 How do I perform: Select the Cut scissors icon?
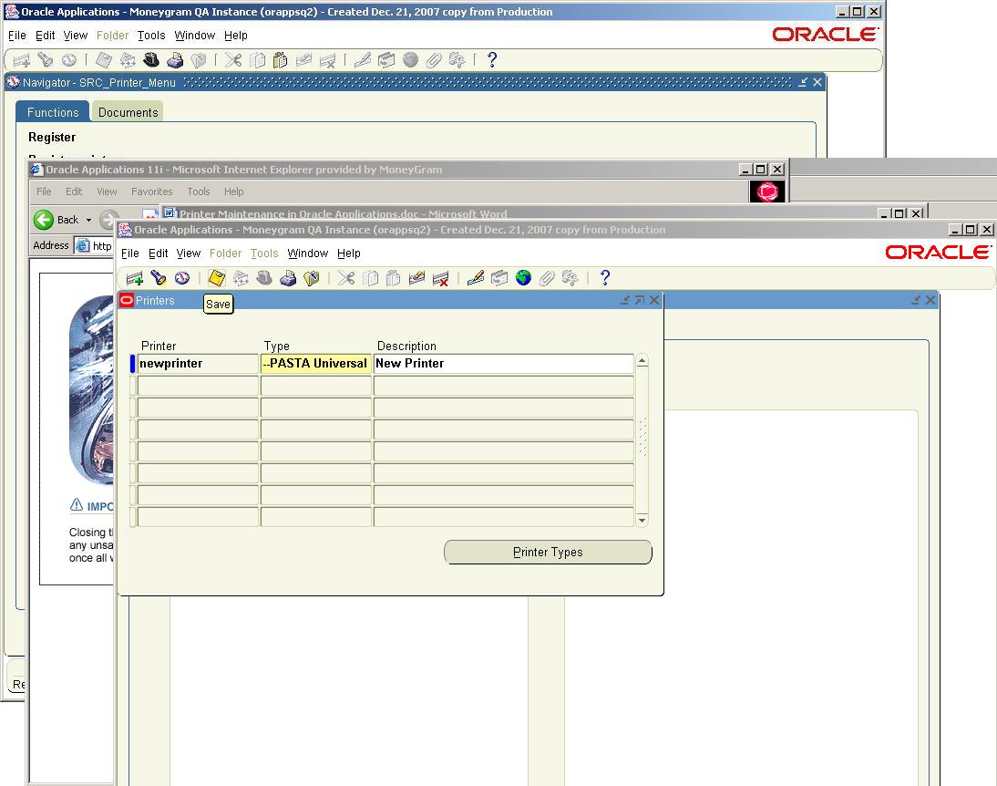(x=345, y=278)
